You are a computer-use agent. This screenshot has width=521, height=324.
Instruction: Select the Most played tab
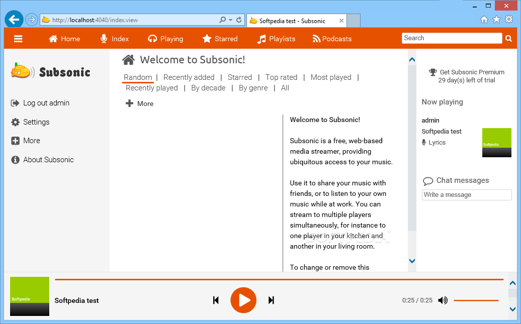coord(331,77)
